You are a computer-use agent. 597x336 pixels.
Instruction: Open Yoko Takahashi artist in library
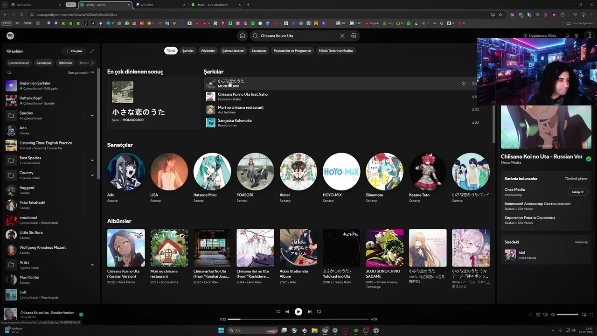[x=50, y=205]
